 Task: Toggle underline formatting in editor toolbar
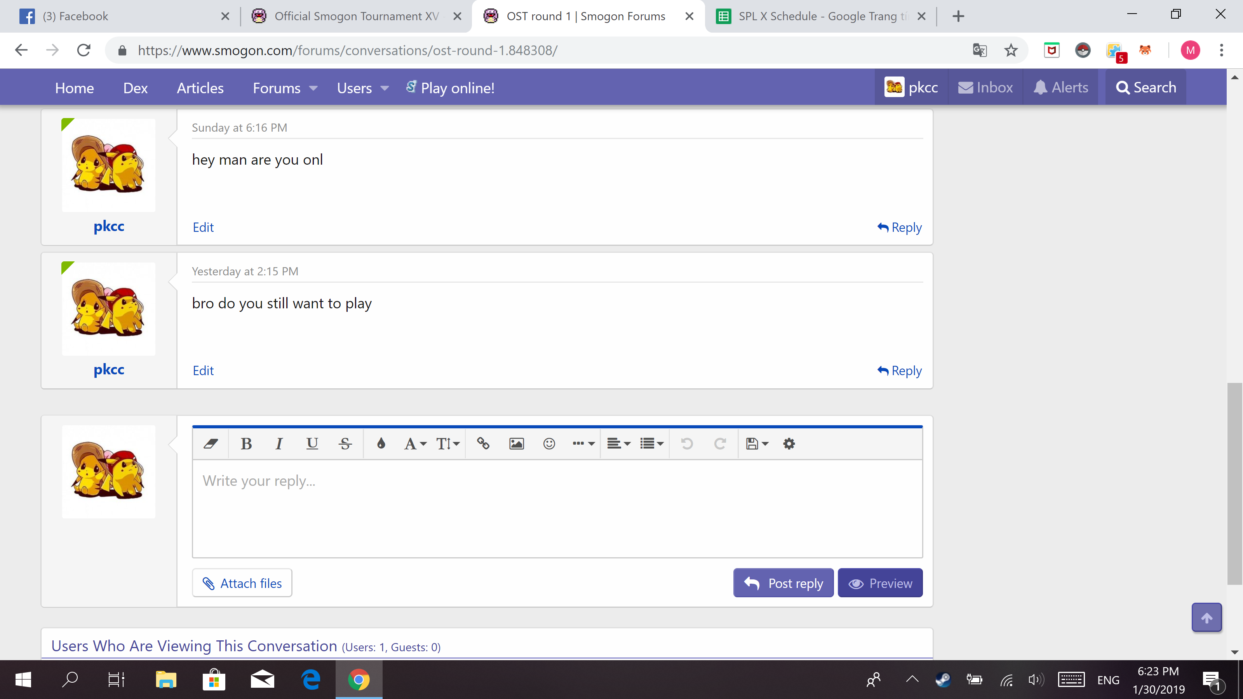312,443
